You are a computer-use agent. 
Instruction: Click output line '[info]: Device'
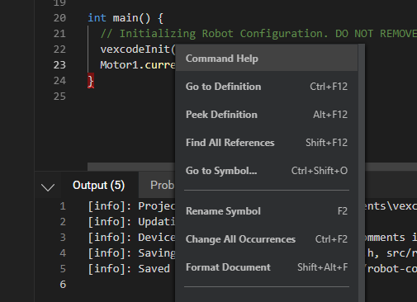tap(131, 238)
